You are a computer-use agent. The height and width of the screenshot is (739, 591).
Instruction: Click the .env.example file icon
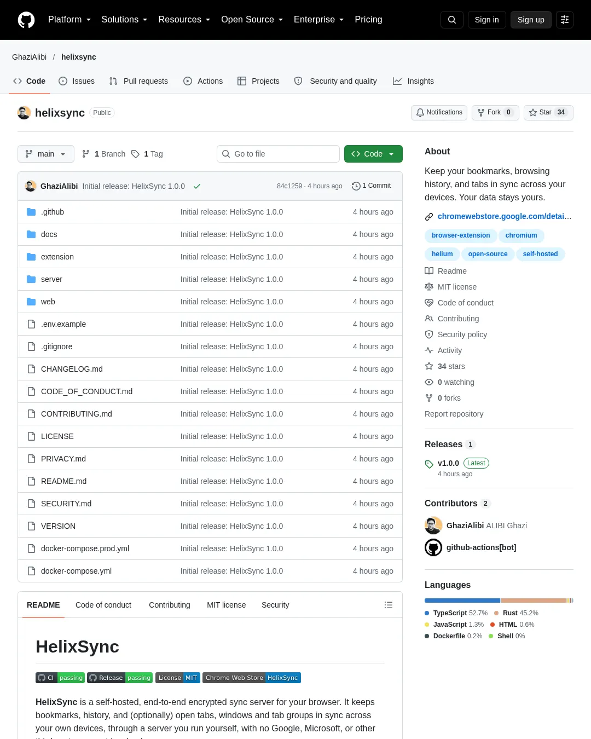pyautogui.click(x=31, y=324)
